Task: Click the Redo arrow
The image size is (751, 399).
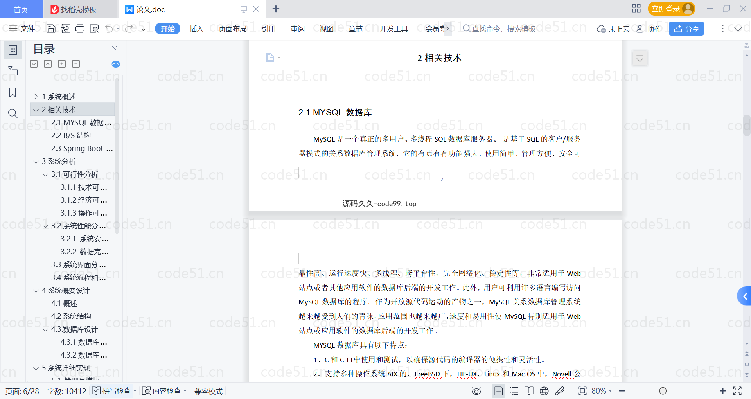Action: pos(129,29)
